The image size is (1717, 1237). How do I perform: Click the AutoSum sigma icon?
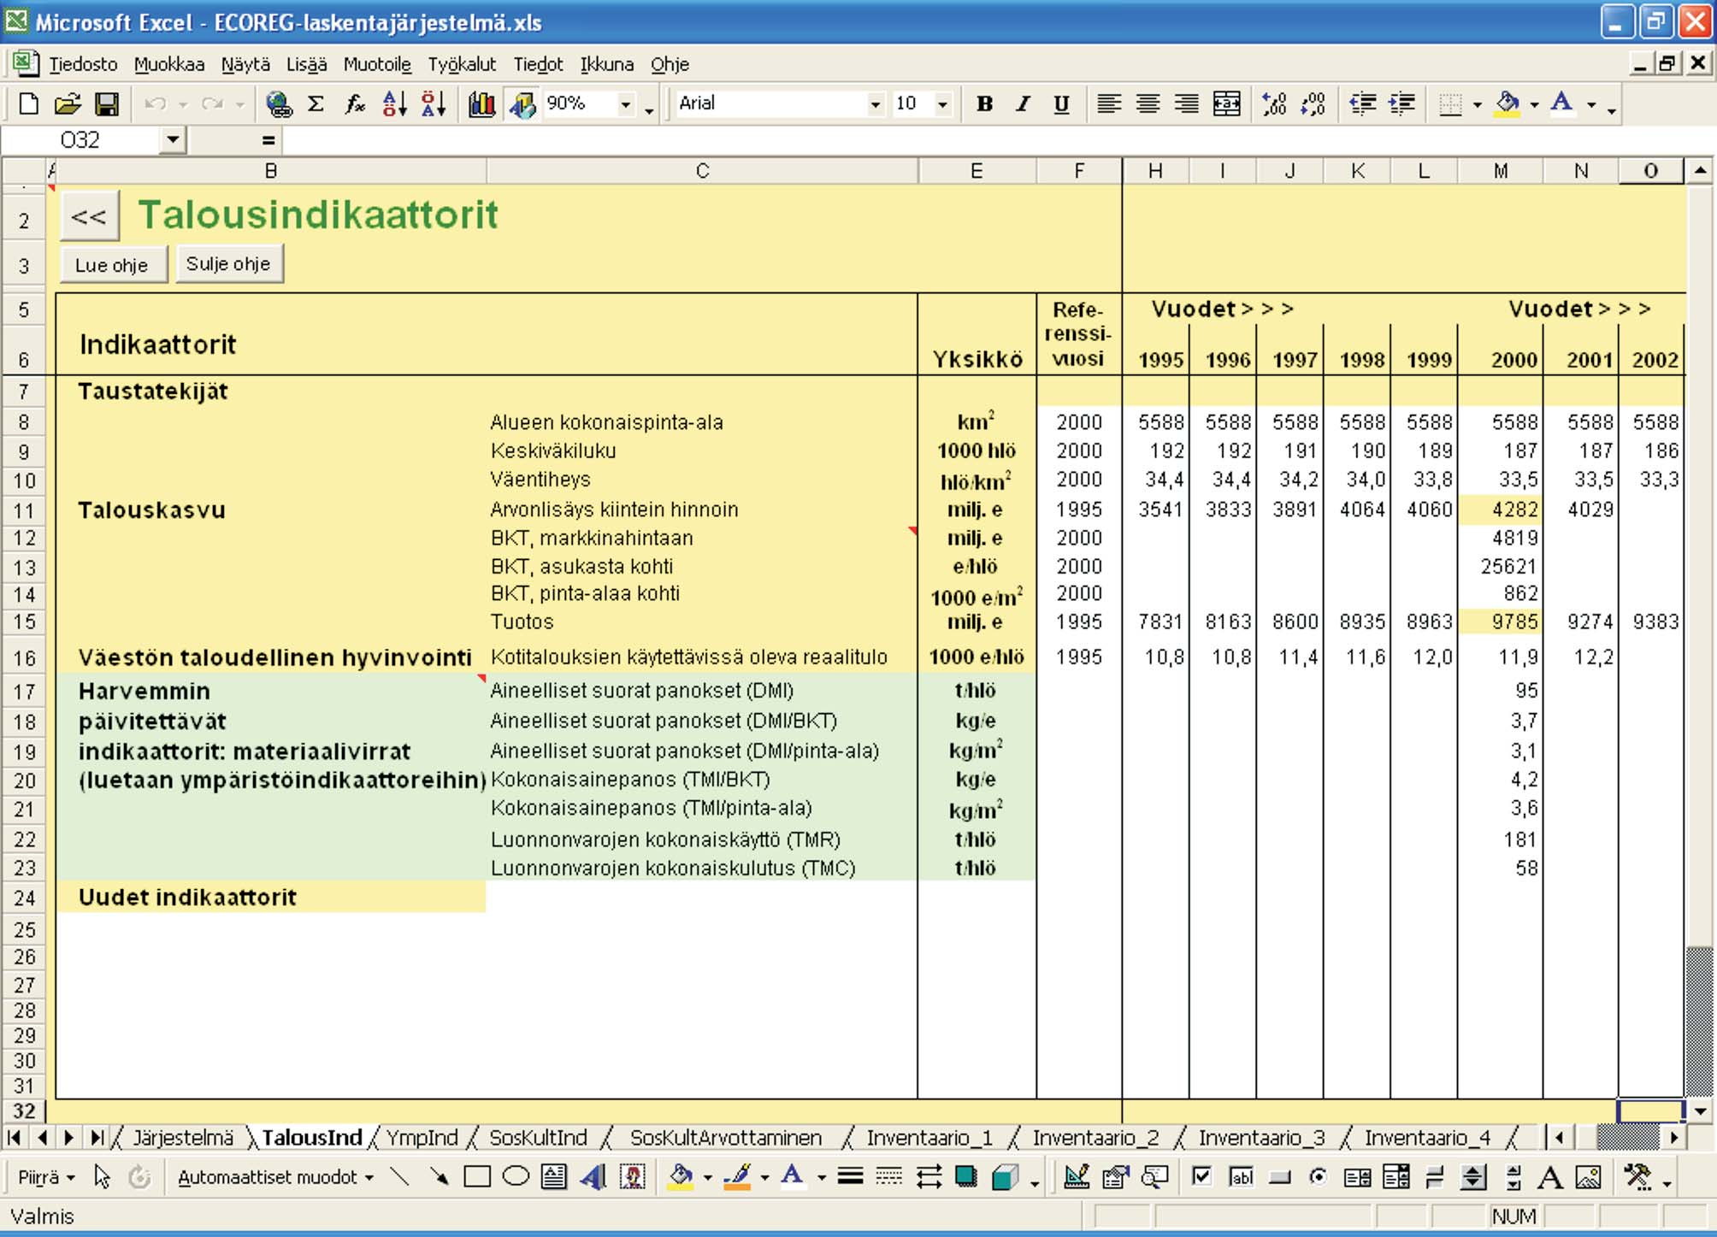click(316, 104)
